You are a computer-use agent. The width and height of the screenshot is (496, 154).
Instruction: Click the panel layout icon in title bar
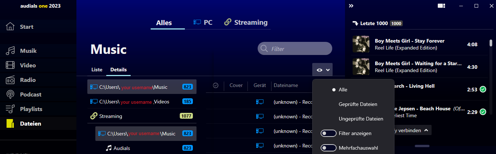tap(441, 6)
